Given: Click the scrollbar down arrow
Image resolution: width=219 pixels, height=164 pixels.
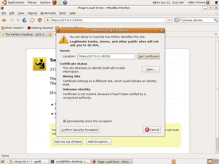Looking at the screenshot, I should 217,151.
